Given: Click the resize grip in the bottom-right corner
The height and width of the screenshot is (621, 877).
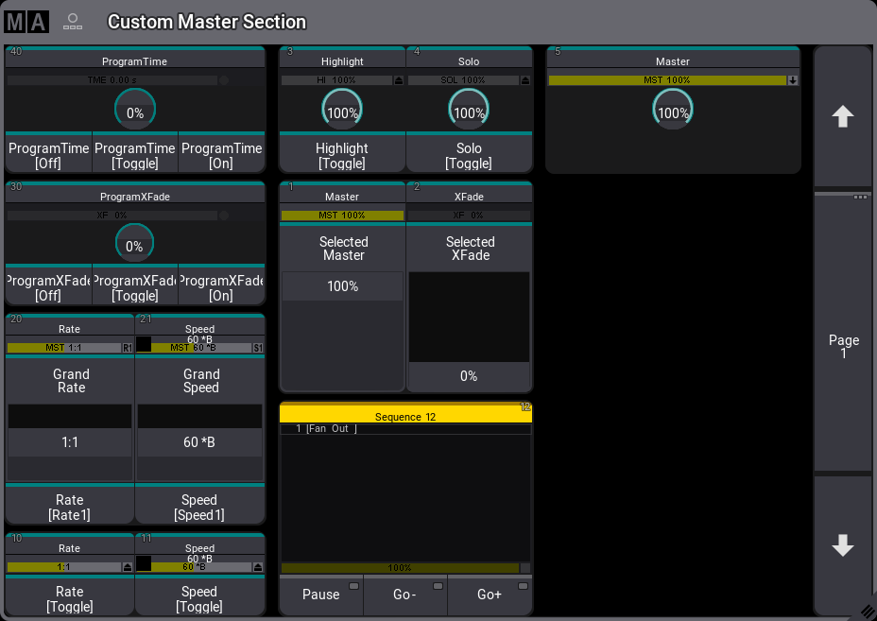Looking at the screenshot, I should pos(868,612).
